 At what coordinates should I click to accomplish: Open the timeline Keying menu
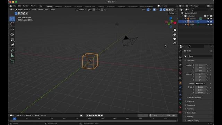(x=29, y=115)
